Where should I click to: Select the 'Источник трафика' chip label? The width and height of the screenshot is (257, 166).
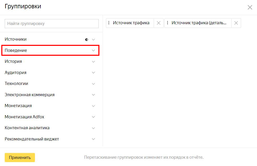pos(131,23)
